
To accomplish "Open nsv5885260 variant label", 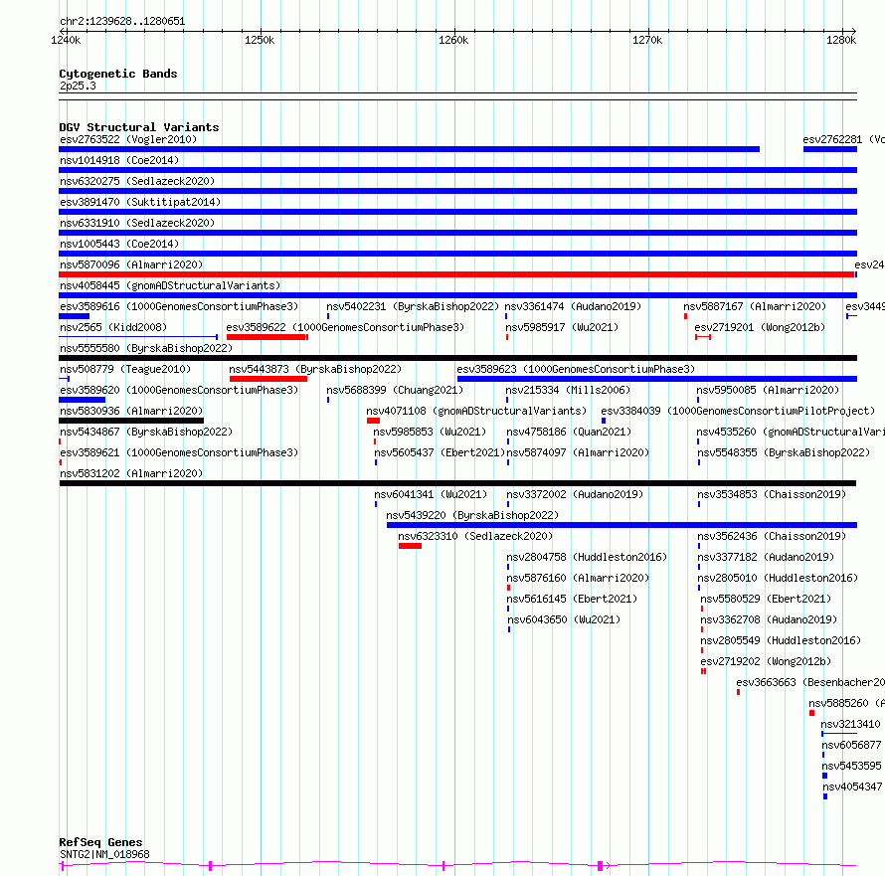I will tap(846, 703).
